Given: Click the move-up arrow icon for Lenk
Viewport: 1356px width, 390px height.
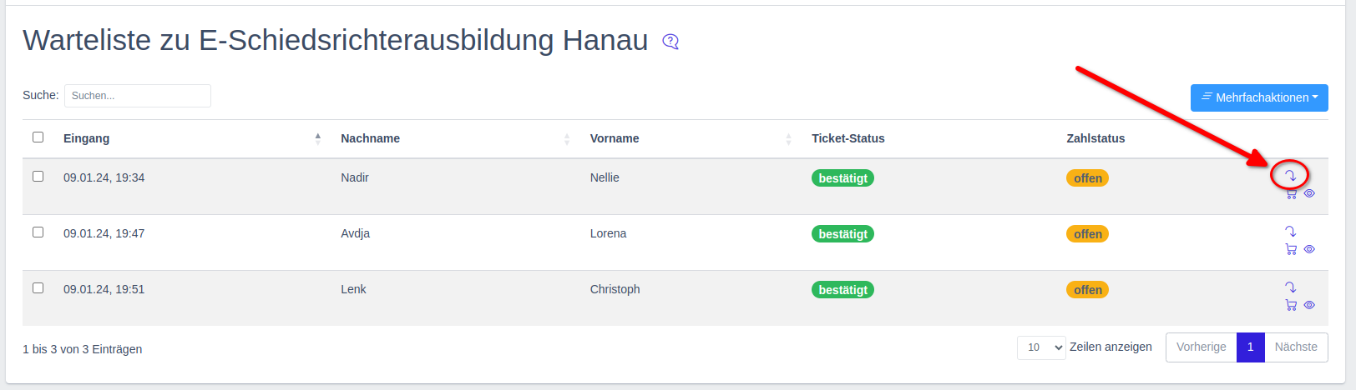Looking at the screenshot, I should pos(1290,287).
